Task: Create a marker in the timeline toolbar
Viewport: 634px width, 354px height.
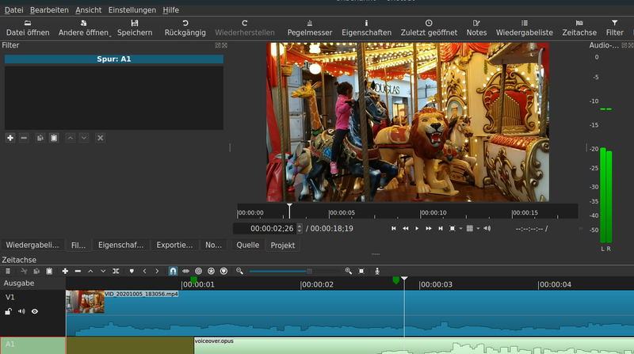Action: (132, 271)
